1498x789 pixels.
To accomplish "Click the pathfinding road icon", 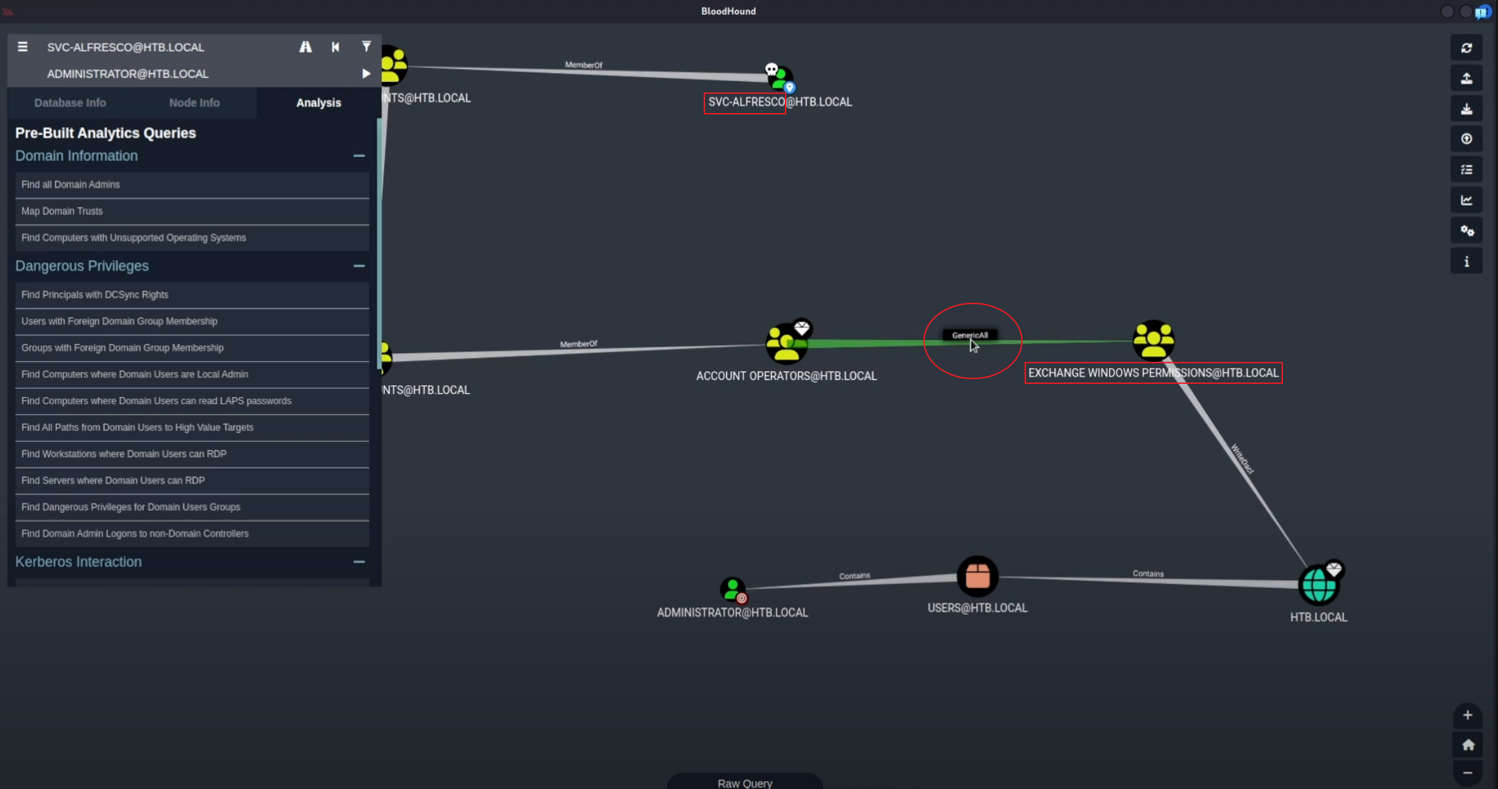I will (x=306, y=47).
